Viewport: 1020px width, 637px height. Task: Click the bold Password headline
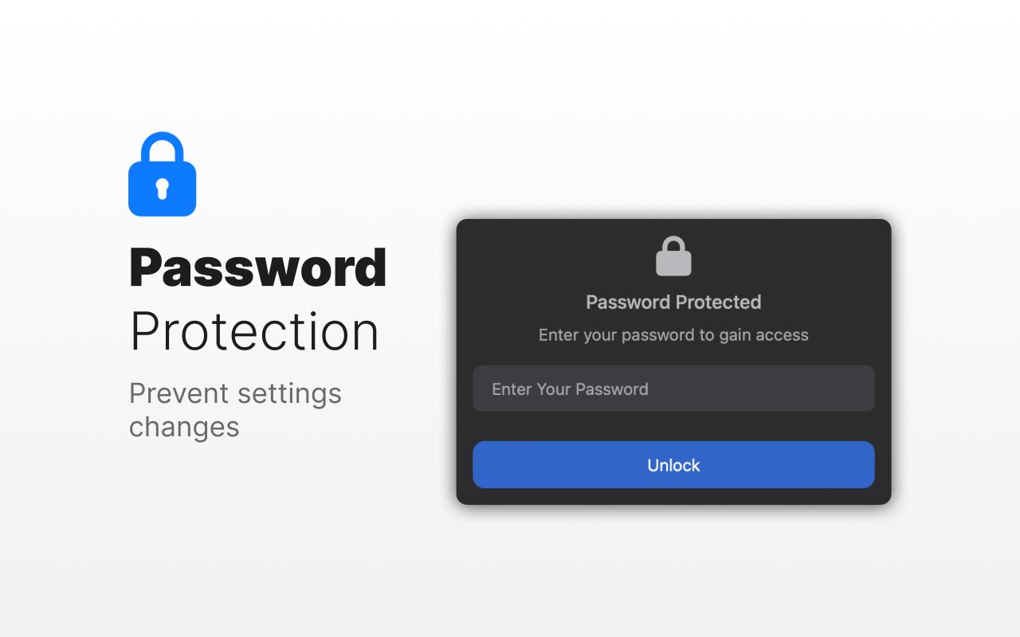pyautogui.click(x=257, y=268)
